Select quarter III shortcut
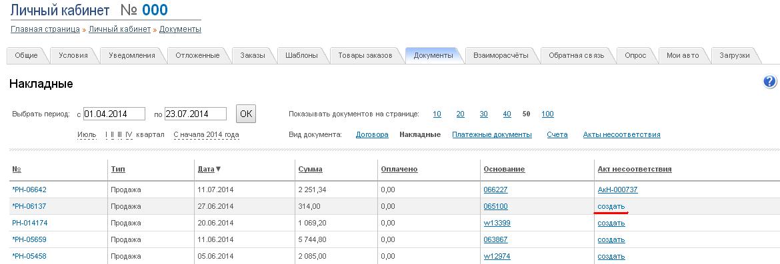Screen dimensions: 780x264 [120, 134]
